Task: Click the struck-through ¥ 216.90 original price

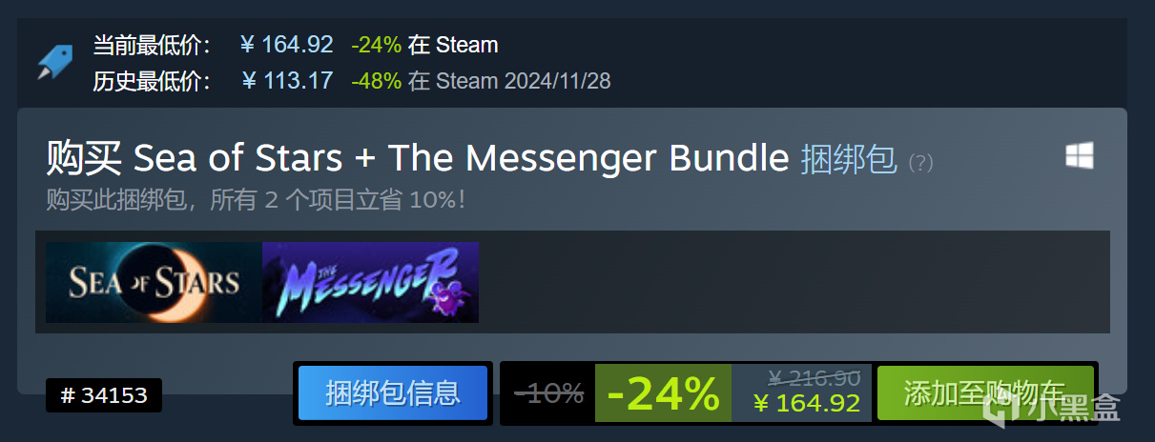Action: pyautogui.click(x=814, y=378)
